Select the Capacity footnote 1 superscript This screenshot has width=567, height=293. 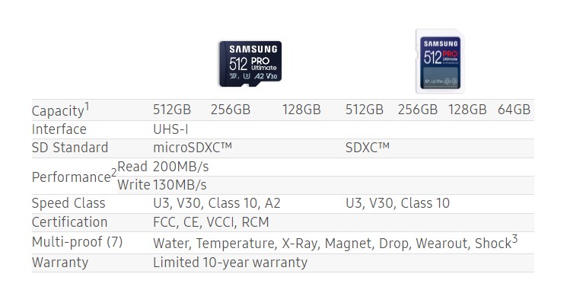point(87,107)
